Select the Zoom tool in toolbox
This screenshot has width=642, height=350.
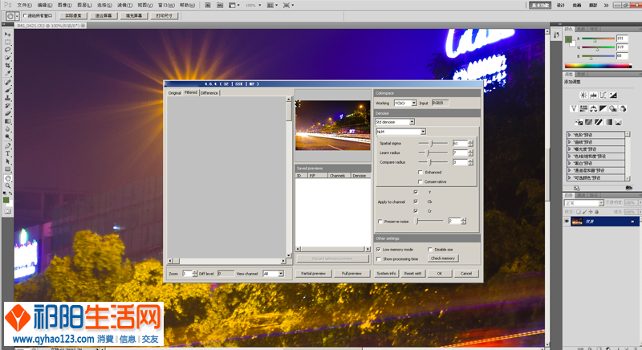[7, 186]
